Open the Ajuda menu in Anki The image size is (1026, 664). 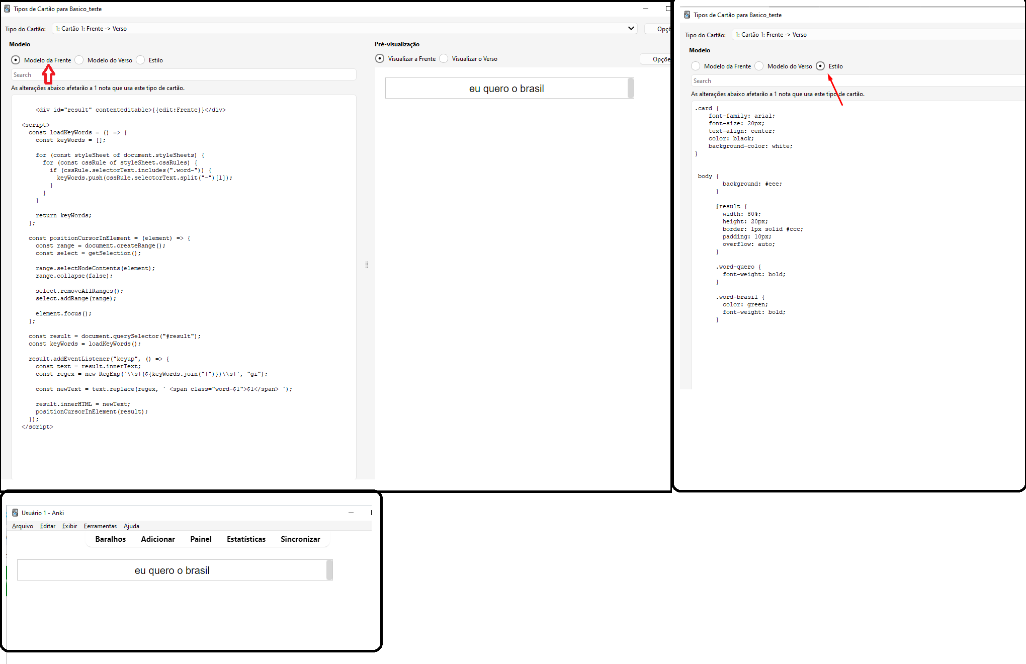(131, 526)
